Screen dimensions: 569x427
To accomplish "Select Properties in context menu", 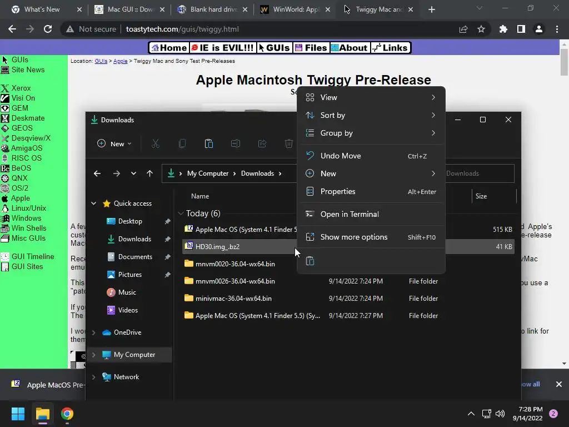I will click(371, 191).
